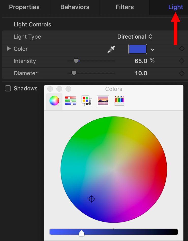
Task: Open the color palettes picker mode
Action: [x=87, y=101]
